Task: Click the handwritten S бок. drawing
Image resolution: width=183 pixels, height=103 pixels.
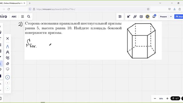Action: tap(31, 43)
